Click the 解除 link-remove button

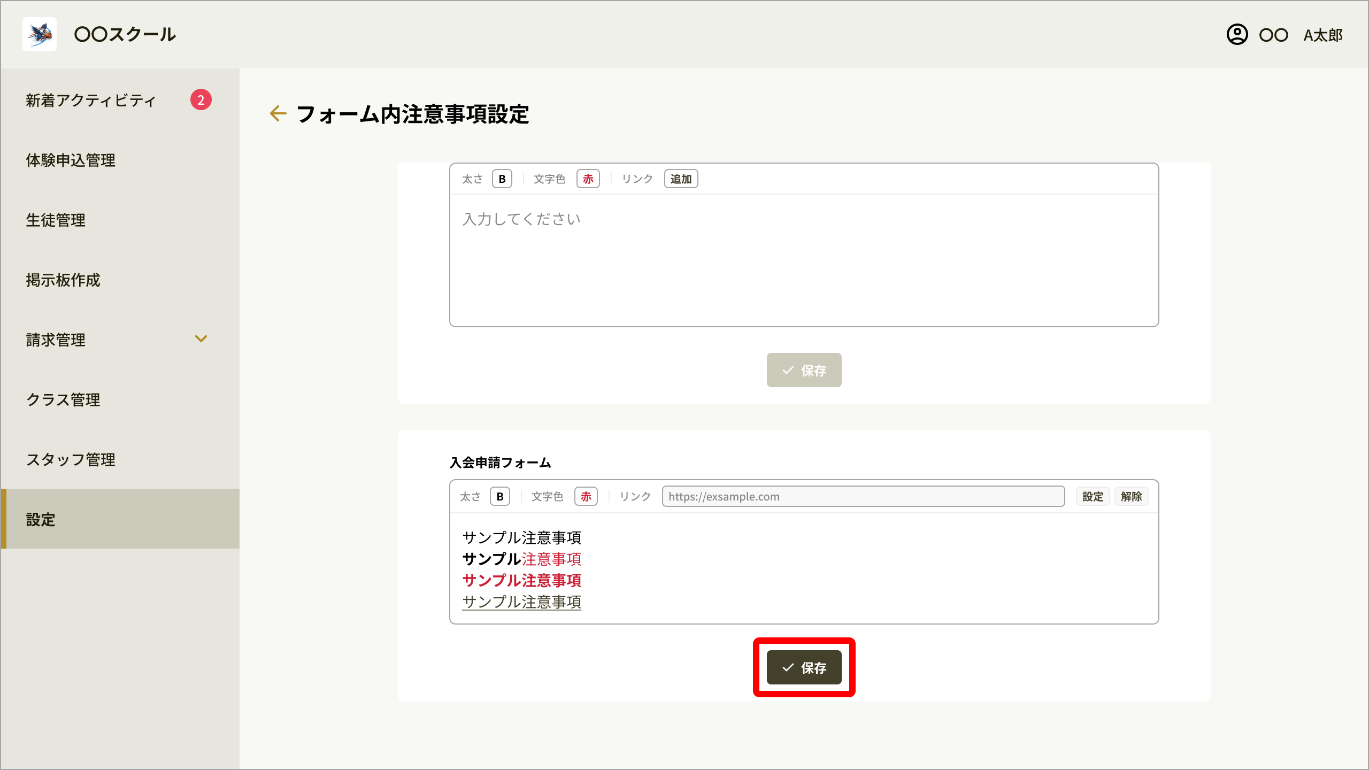tap(1132, 496)
